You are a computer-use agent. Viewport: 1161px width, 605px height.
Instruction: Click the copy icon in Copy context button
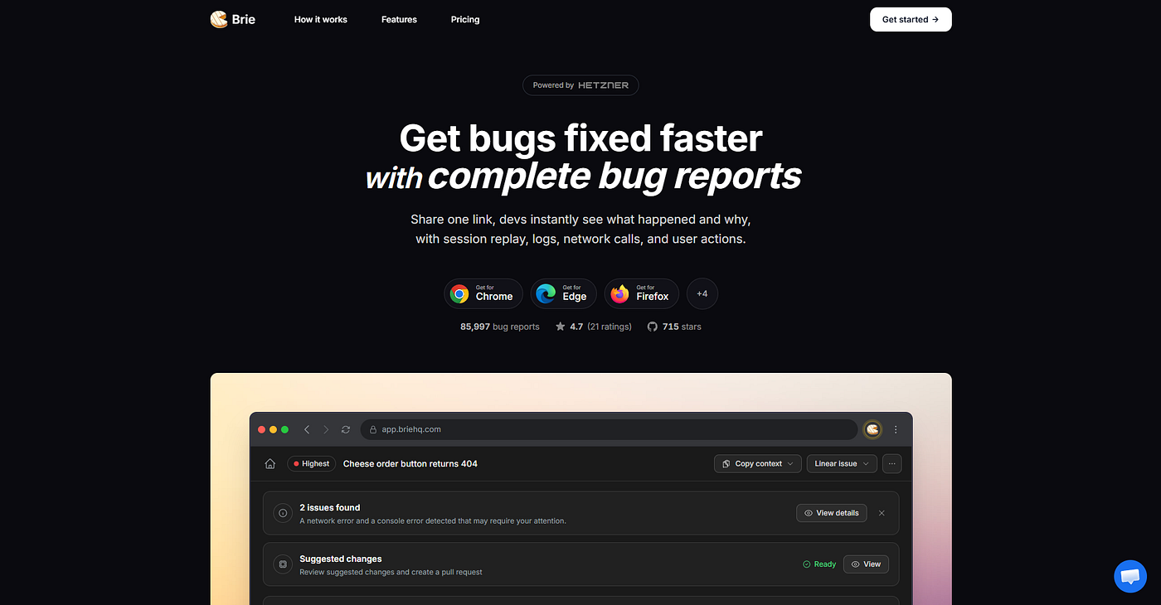point(726,463)
